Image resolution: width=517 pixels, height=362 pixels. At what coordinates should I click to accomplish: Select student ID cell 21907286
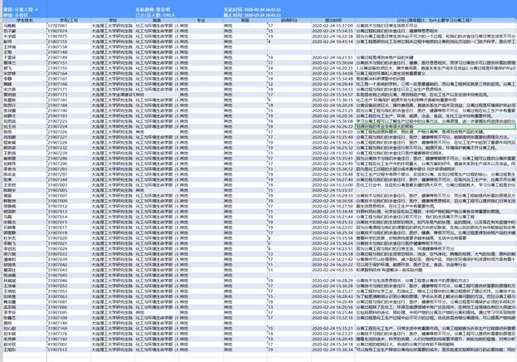69,159
